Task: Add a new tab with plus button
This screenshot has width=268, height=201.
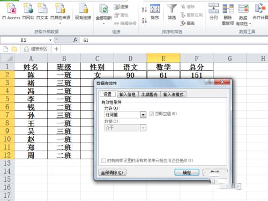Action: click(x=56, y=49)
